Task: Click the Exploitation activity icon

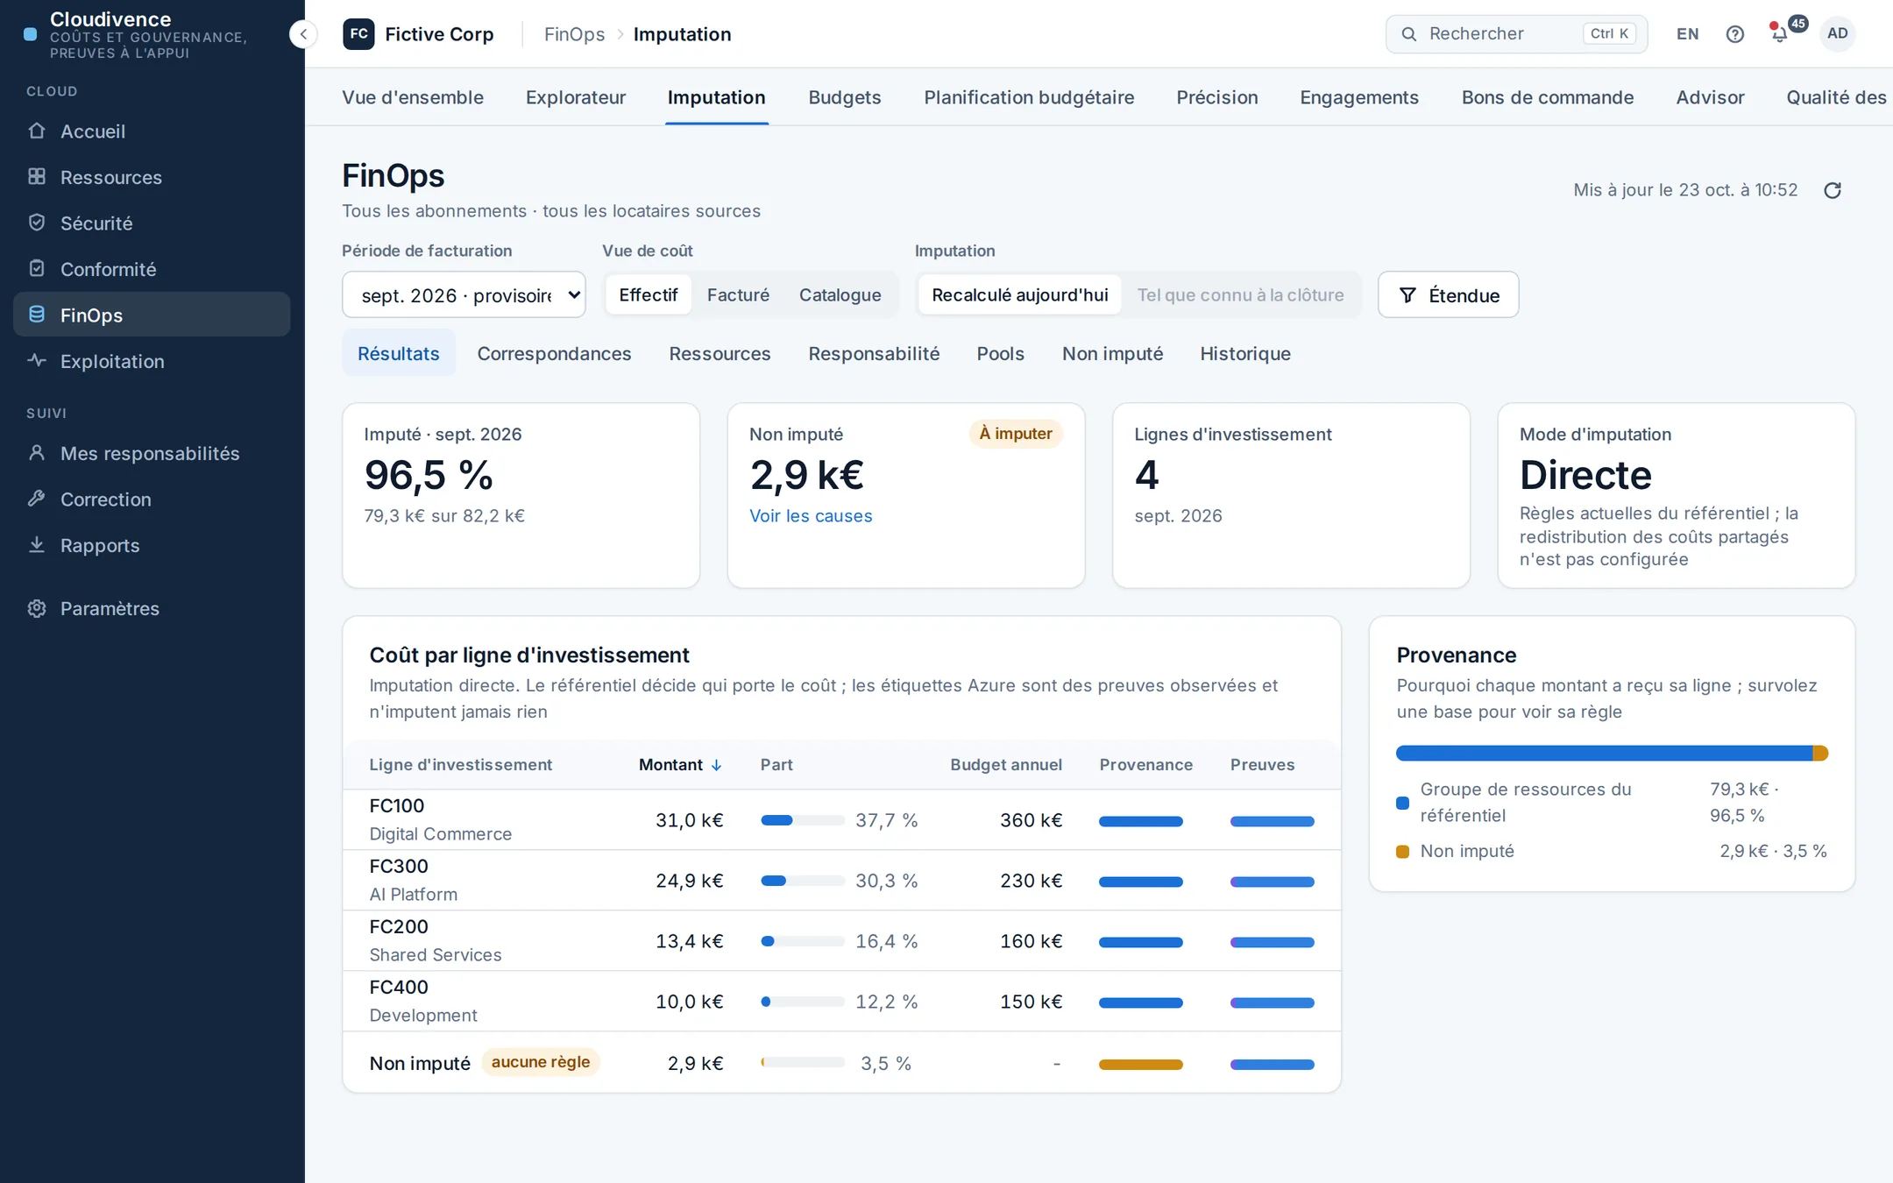Action: coord(37,361)
